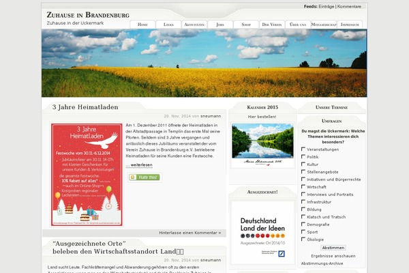Open the Über uns tab
Viewport: 409px width, 273px height.
tap(298, 25)
